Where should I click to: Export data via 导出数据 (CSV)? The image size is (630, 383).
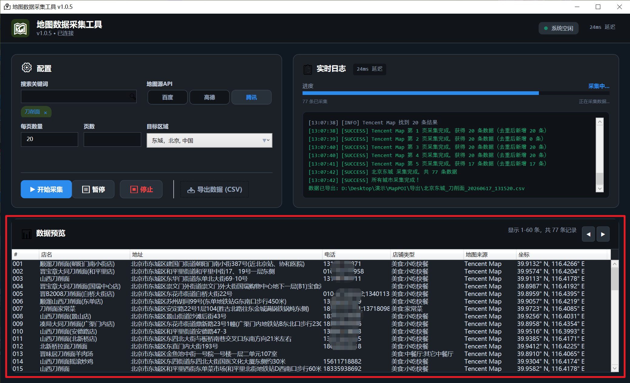215,190
